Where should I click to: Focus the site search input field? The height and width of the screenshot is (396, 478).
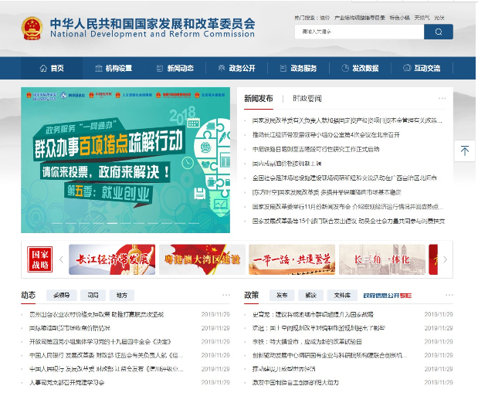click(x=359, y=32)
